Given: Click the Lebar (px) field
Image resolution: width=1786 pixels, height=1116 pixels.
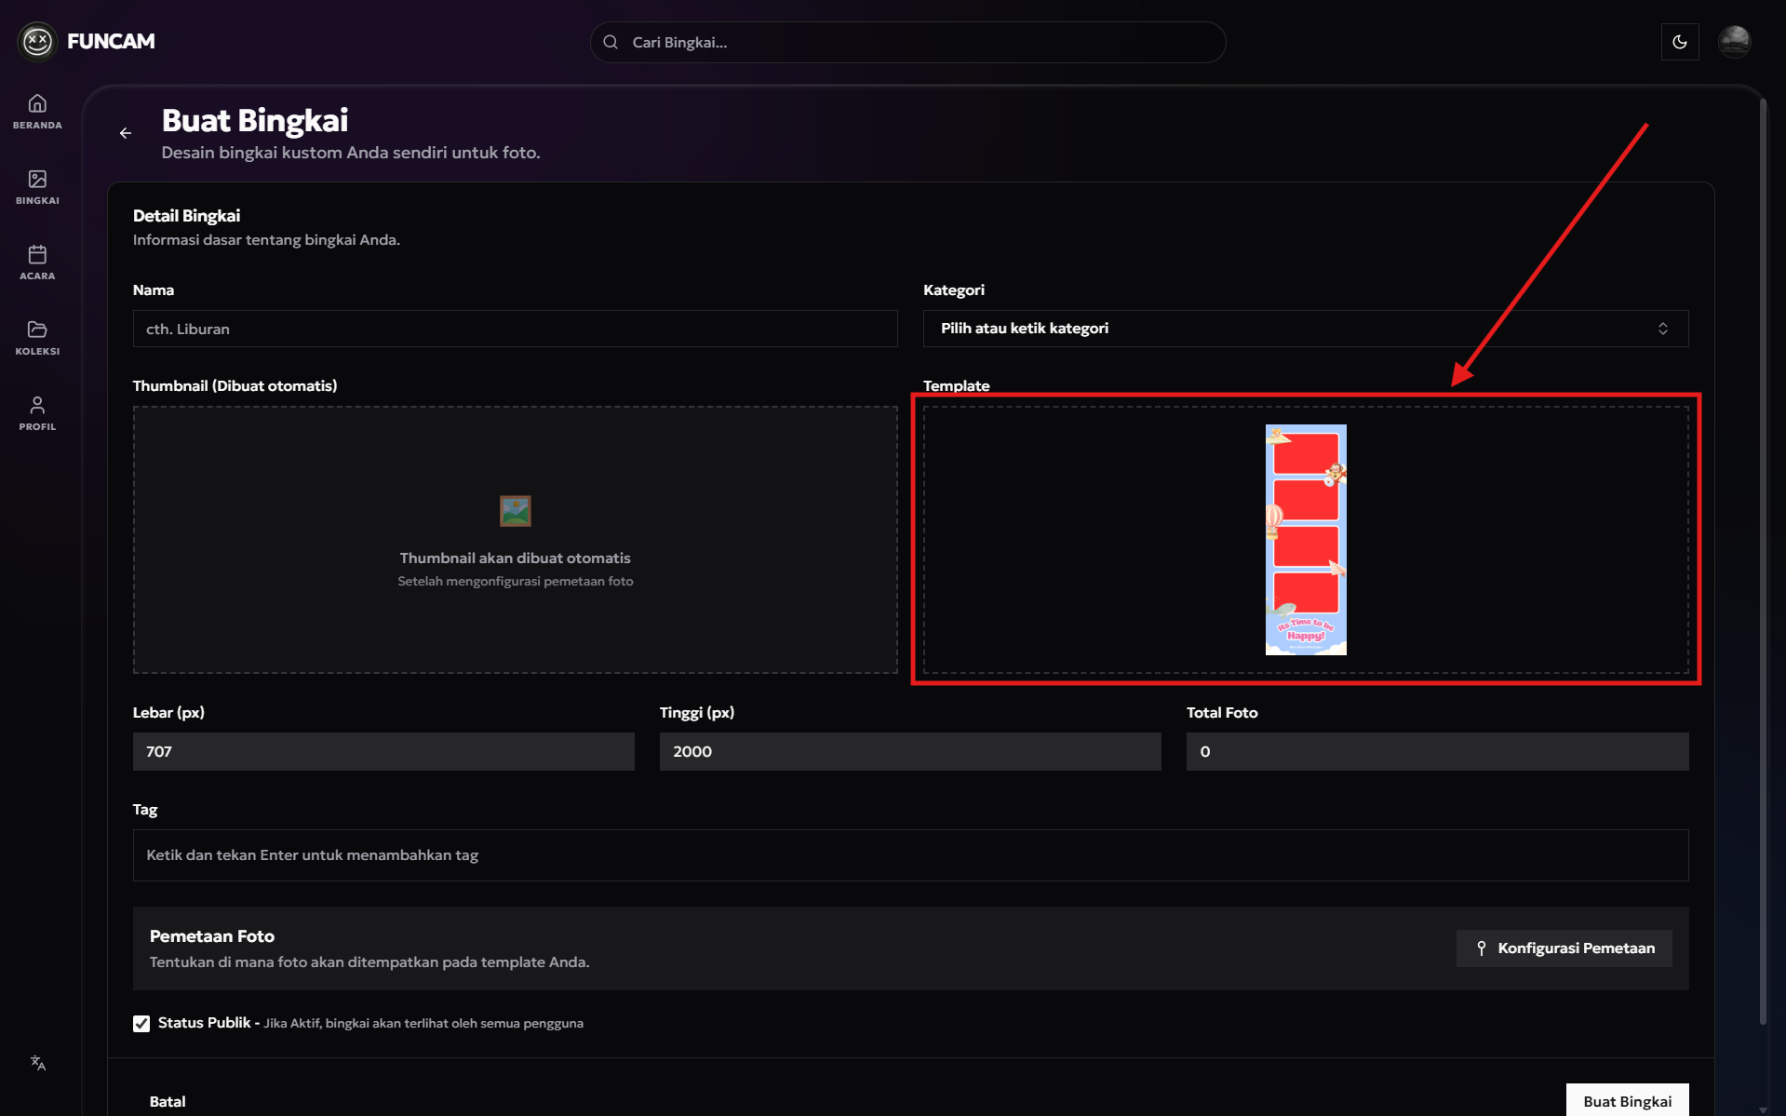Looking at the screenshot, I should (x=383, y=751).
